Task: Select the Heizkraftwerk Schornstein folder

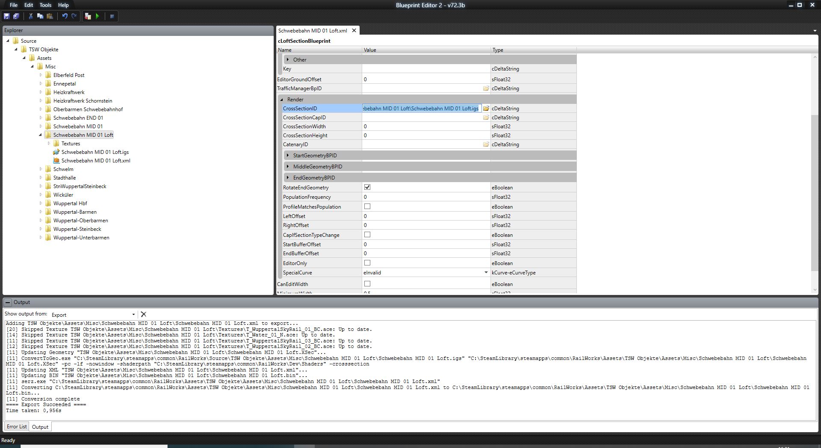Action: [83, 101]
